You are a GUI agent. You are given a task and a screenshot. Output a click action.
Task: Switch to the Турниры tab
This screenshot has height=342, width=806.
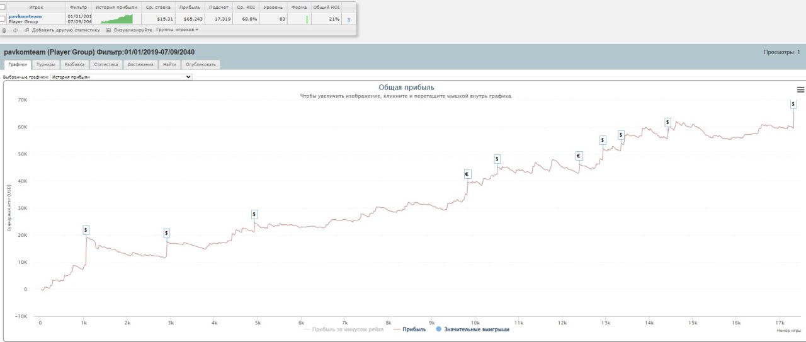(x=46, y=64)
